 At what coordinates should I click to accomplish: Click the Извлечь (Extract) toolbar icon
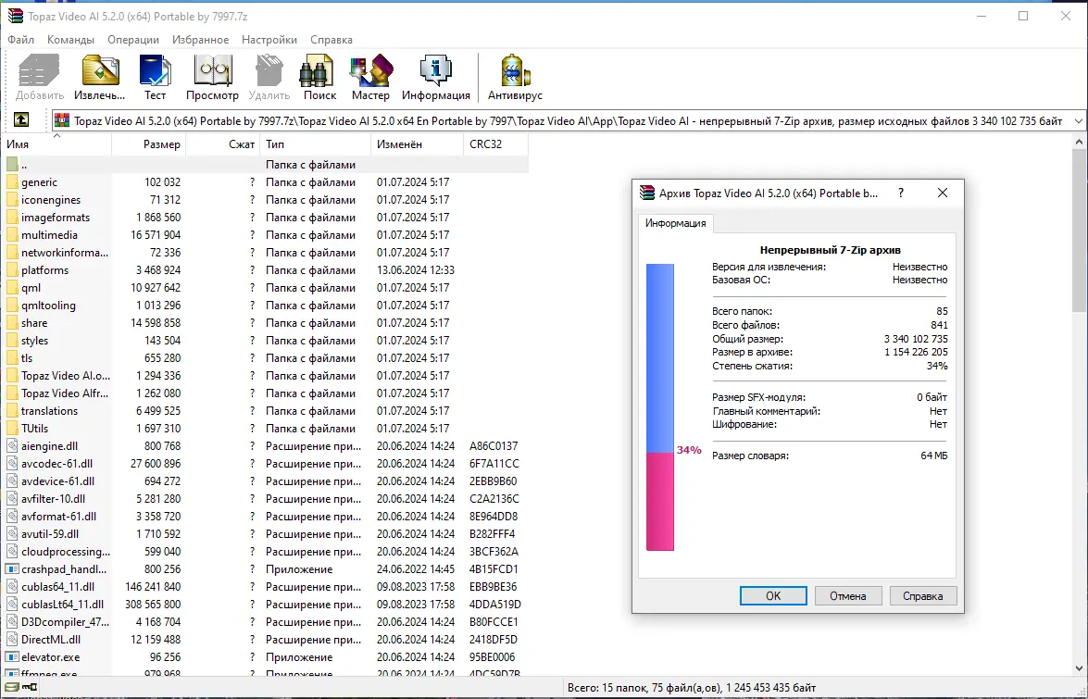(99, 76)
